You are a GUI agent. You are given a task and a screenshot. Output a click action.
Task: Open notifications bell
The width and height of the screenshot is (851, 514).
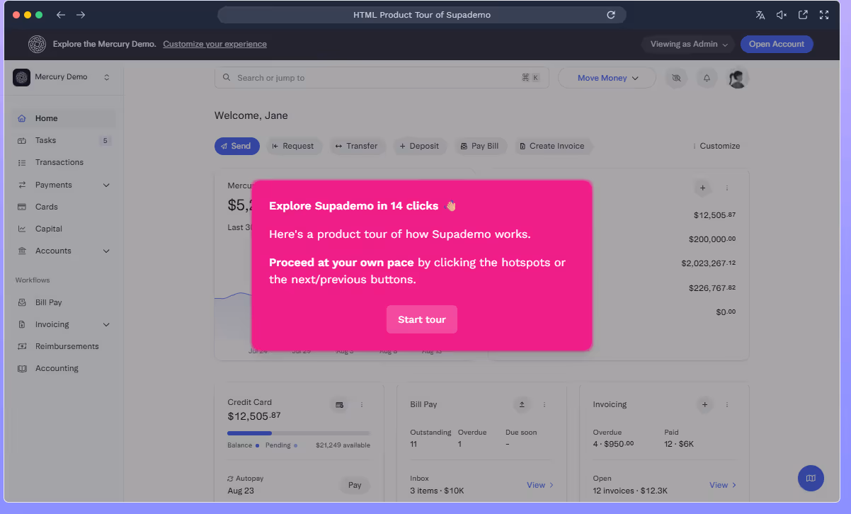pos(707,78)
